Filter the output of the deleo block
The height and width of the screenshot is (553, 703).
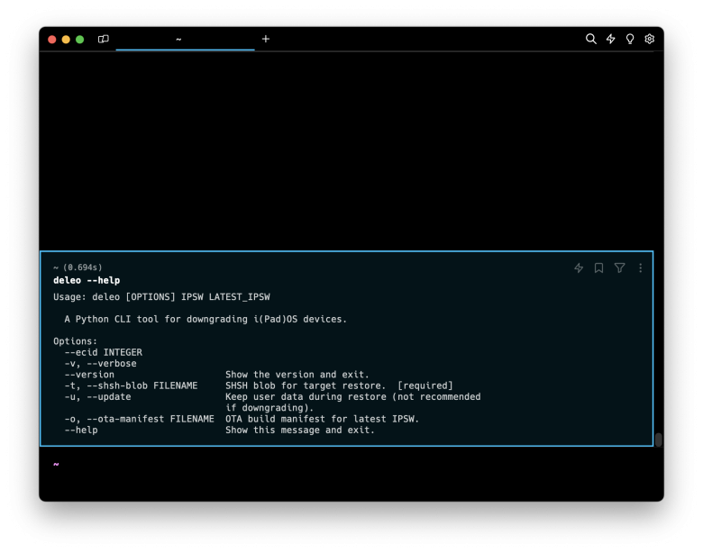[619, 267]
